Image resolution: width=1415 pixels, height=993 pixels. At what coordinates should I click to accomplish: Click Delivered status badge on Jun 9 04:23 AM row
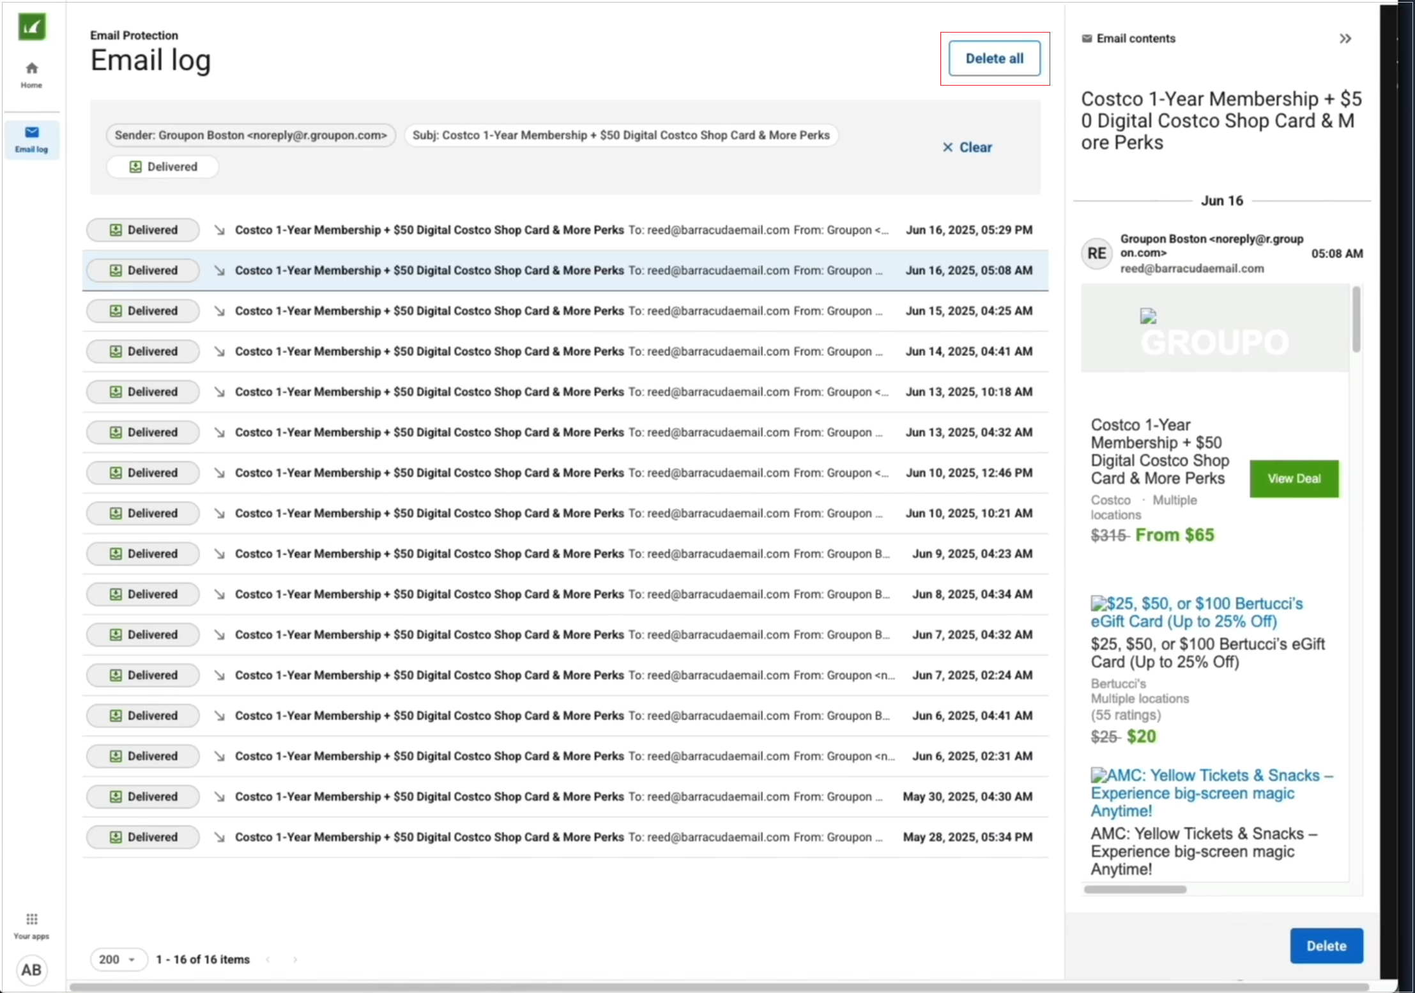[x=143, y=554]
